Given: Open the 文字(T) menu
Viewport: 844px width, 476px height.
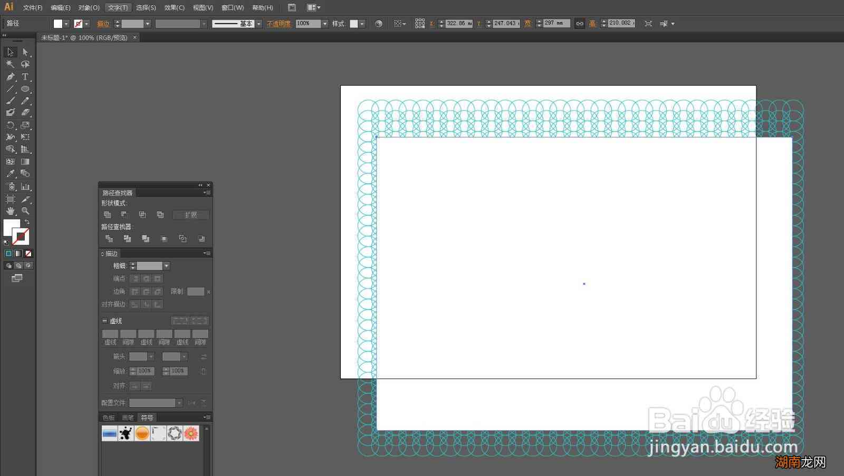Looking at the screenshot, I should (x=118, y=7).
